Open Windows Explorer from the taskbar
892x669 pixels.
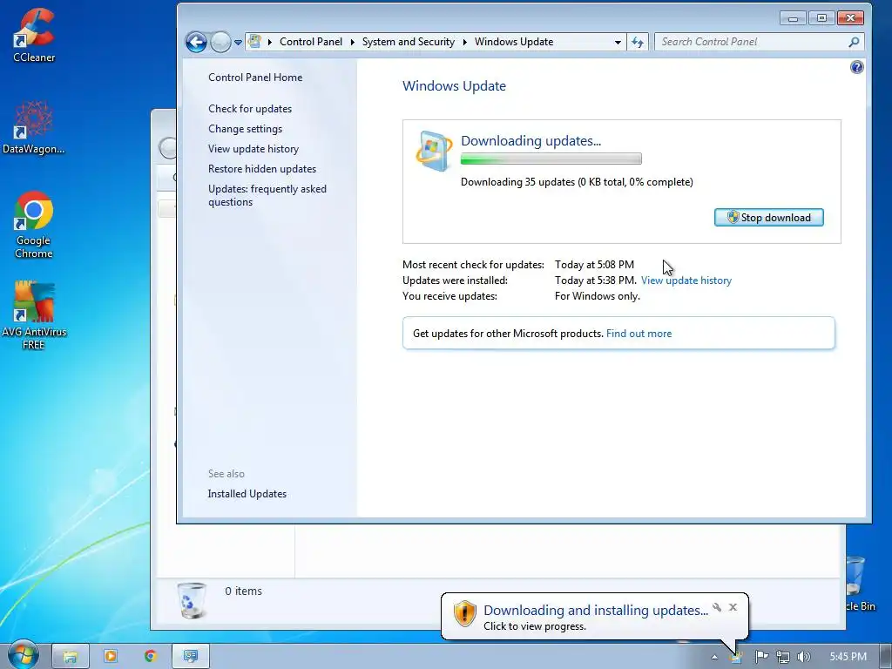point(71,657)
